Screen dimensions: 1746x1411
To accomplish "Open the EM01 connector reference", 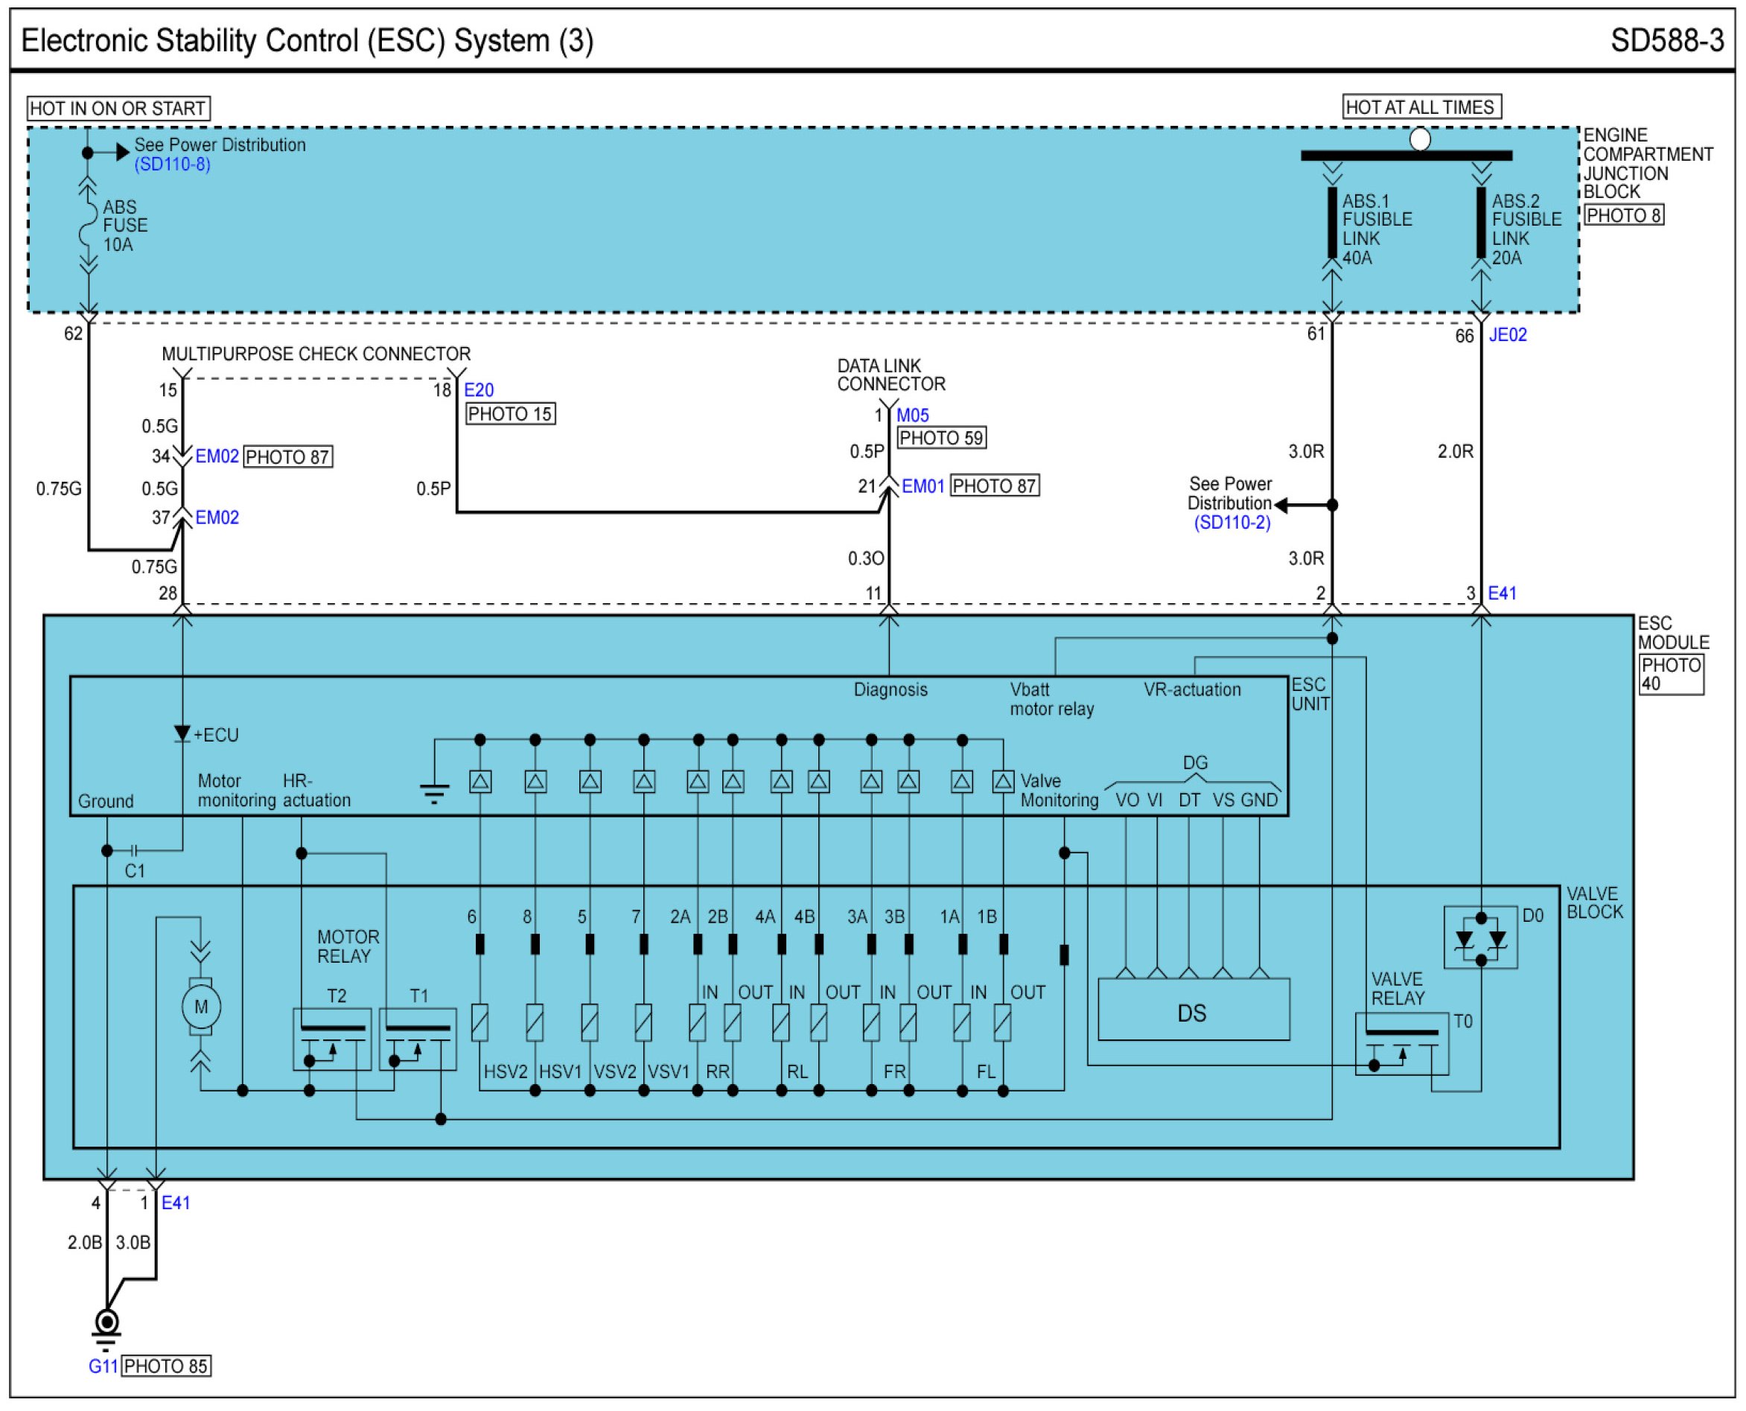I will (923, 486).
